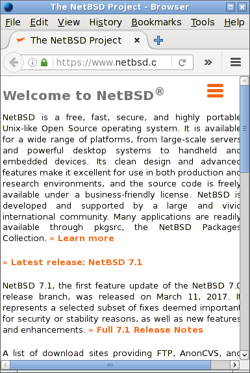Click the Welcome to NetBSD heading

pos(83,95)
